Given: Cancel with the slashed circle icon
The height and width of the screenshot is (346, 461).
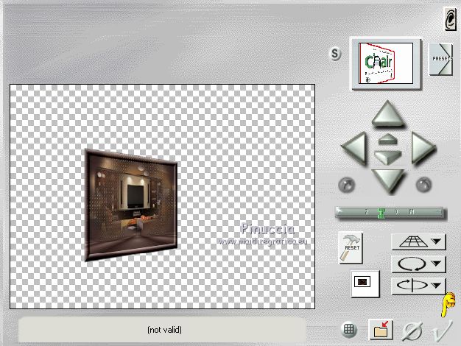Looking at the screenshot, I should coord(412,331).
